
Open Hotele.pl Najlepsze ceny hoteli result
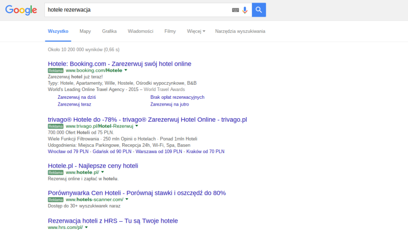coord(93,166)
